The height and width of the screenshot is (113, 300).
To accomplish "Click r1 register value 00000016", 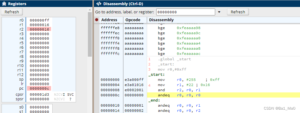I will click(x=40, y=25).
